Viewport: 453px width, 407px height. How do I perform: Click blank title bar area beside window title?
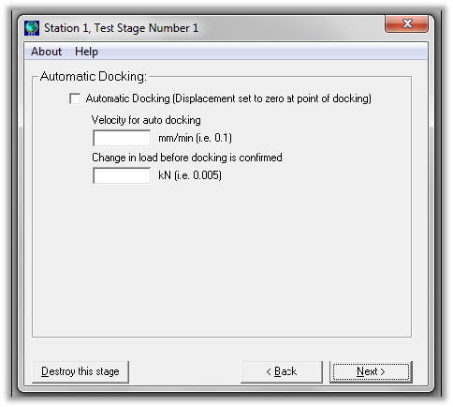click(290, 28)
